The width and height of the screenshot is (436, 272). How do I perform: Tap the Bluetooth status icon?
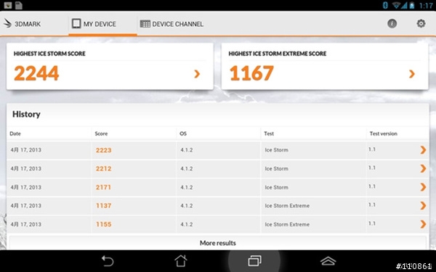click(385, 5)
